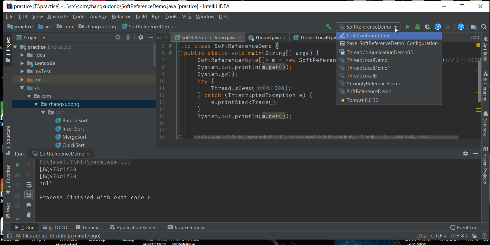The image size is (490, 245).
Task: Open the Refactor menu
Action: pyautogui.click(x=121, y=16)
